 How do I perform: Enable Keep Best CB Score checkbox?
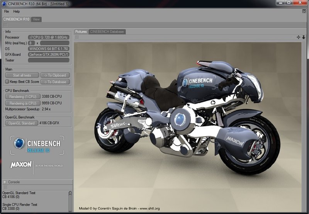[x=7, y=82]
